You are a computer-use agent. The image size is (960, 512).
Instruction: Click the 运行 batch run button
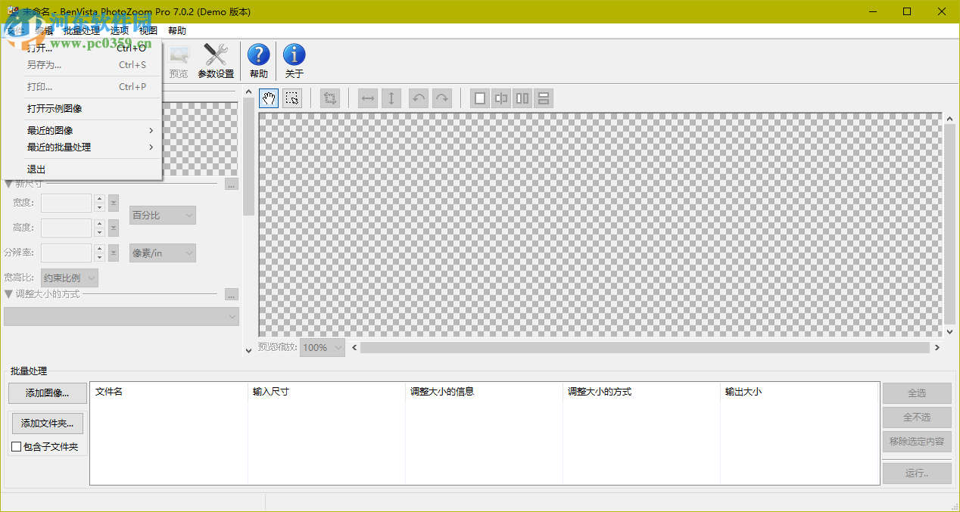[x=916, y=473]
